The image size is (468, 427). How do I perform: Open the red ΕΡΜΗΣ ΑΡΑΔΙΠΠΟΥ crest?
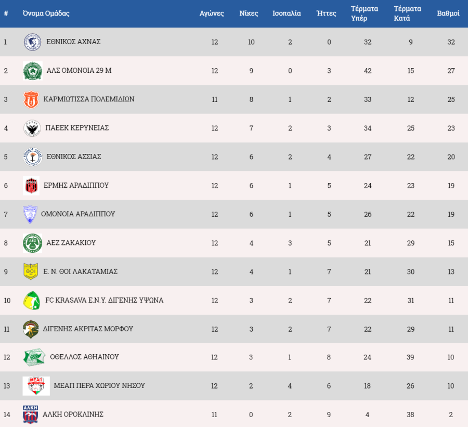point(31,186)
